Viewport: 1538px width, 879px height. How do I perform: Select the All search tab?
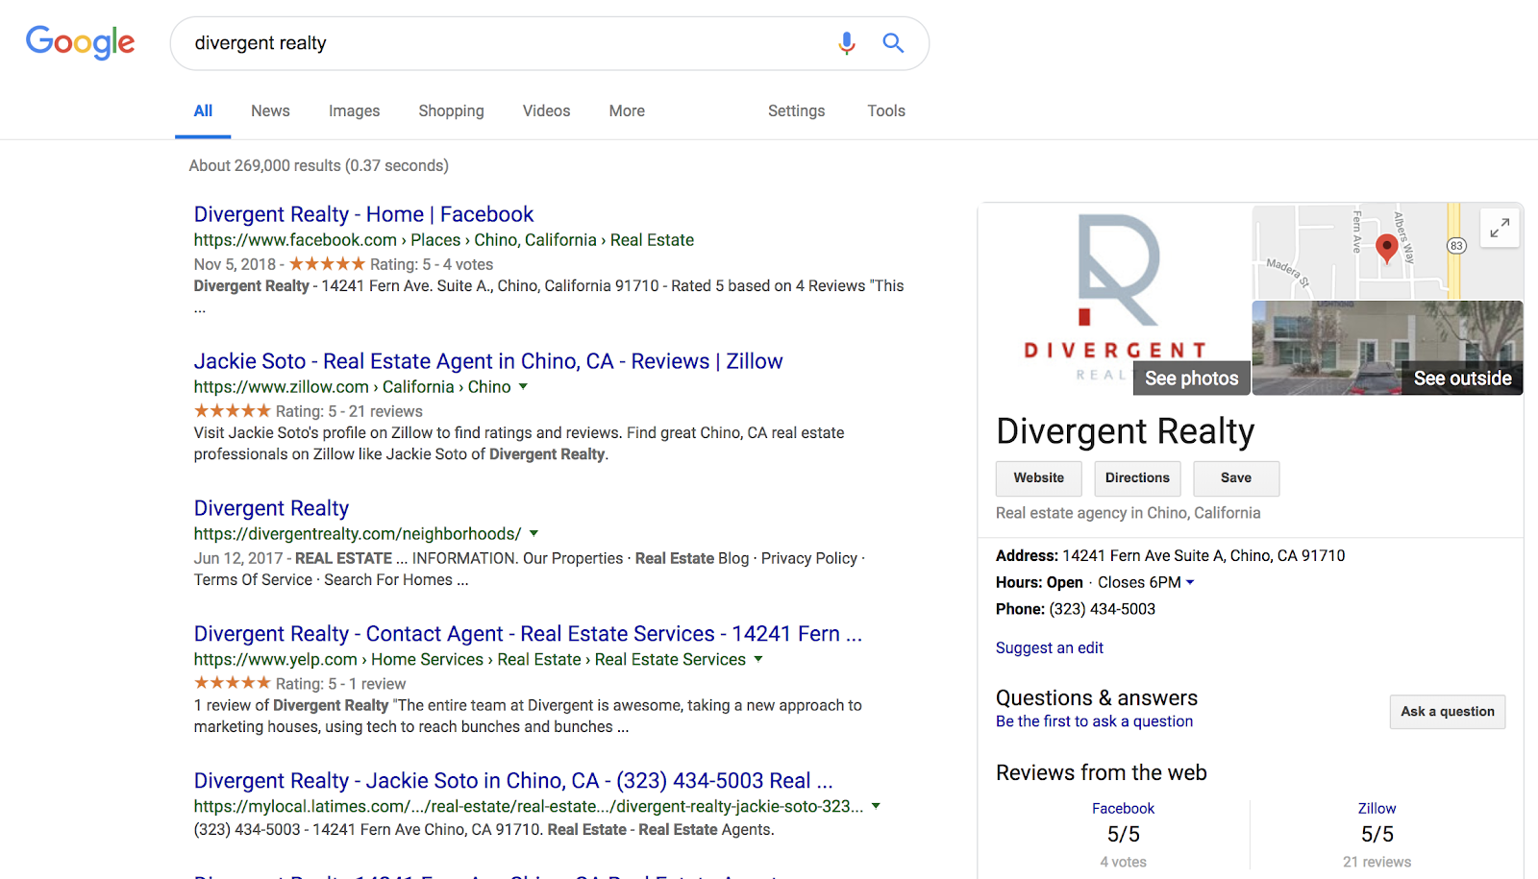click(x=203, y=111)
